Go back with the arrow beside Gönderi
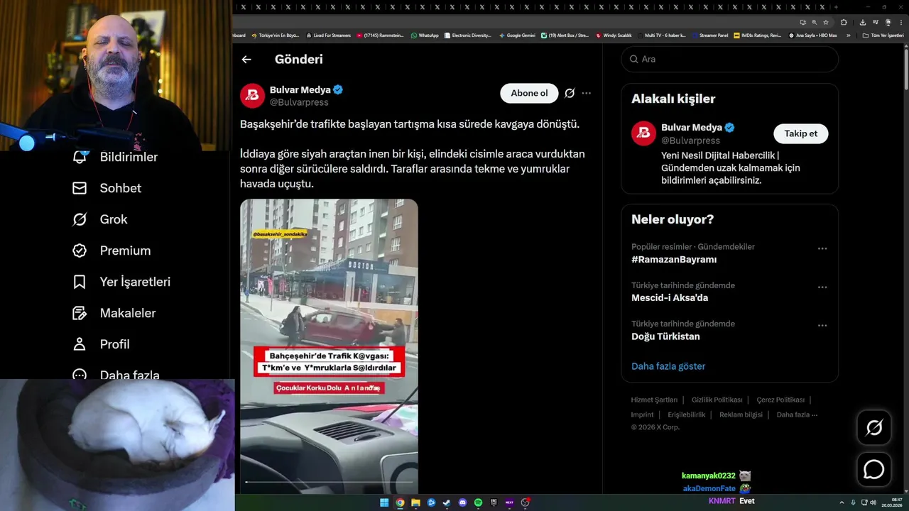909x511 pixels. [x=246, y=60]
